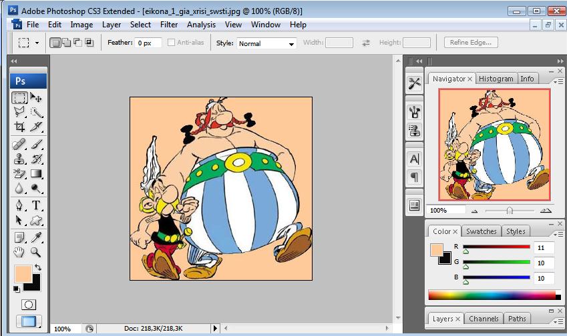Select the Polygonal Lasso tool
The height and width of the screenshot is (336, 567).
(19, 112)
